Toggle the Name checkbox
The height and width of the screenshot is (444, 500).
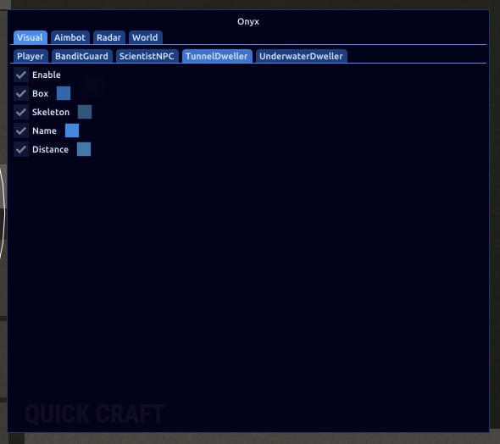tap(21, 130)
